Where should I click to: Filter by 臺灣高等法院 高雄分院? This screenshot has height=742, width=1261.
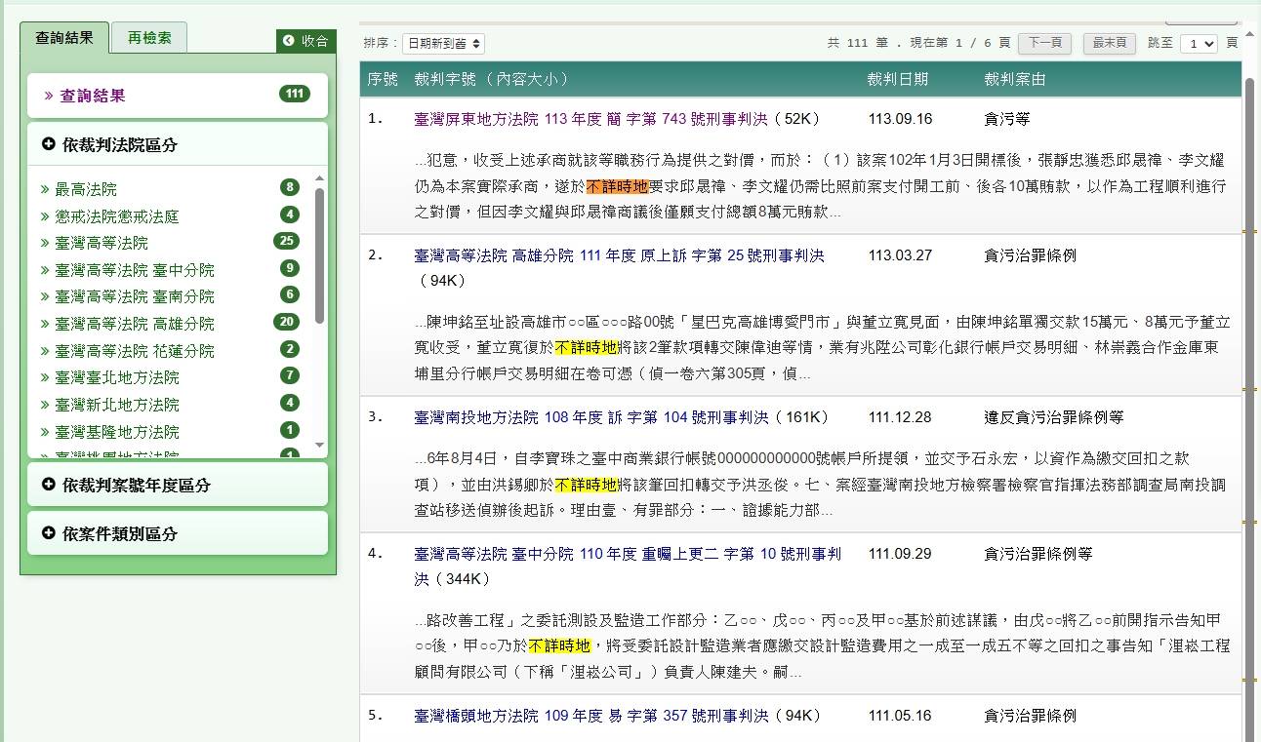pos(135,324)
